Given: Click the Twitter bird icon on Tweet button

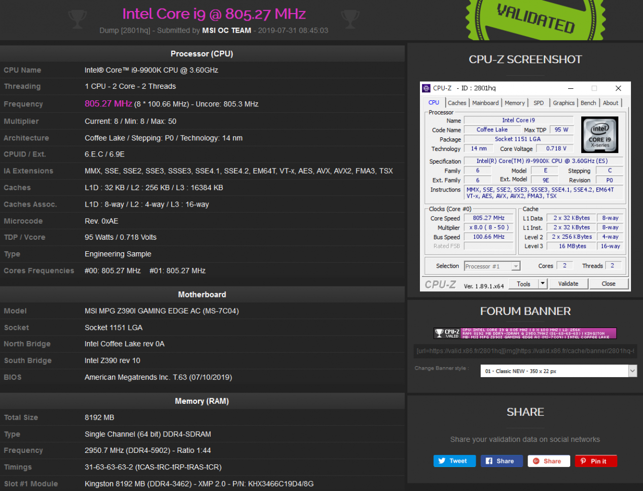Looking at the screenshot, I should click(442, 461).
